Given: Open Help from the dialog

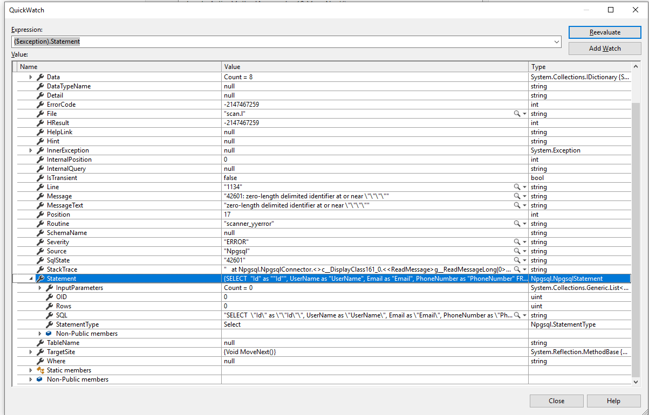Looking at the screenshot, I should click(x=613, y=400).
